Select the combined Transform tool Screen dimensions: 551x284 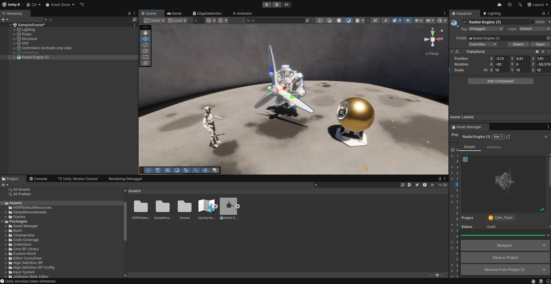click(145, 63)
